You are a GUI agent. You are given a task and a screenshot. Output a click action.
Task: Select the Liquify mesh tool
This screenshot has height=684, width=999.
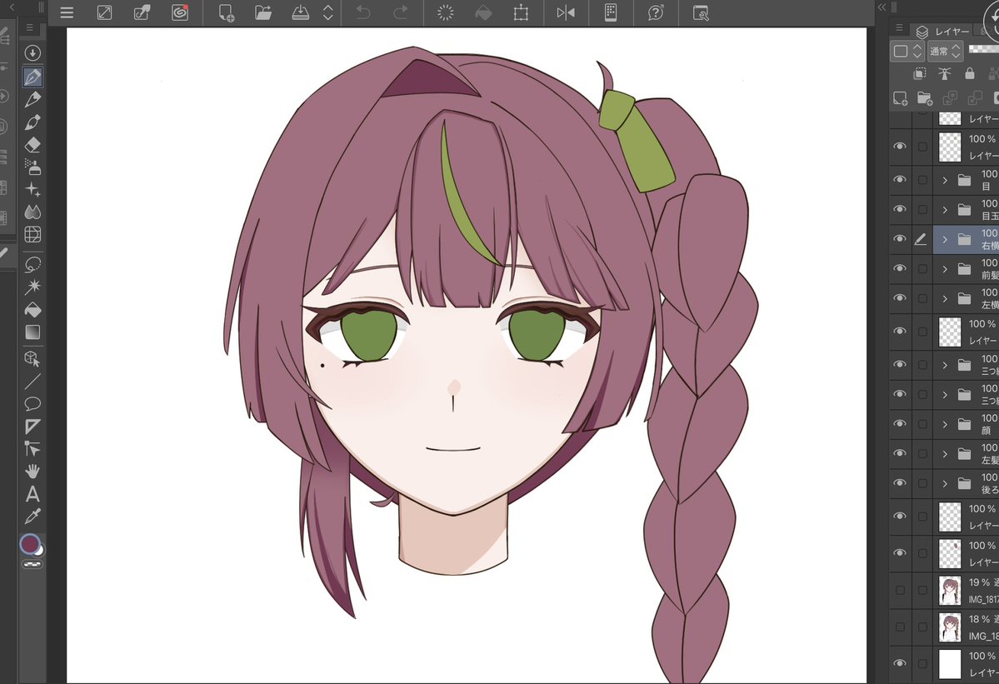(32, 234)
